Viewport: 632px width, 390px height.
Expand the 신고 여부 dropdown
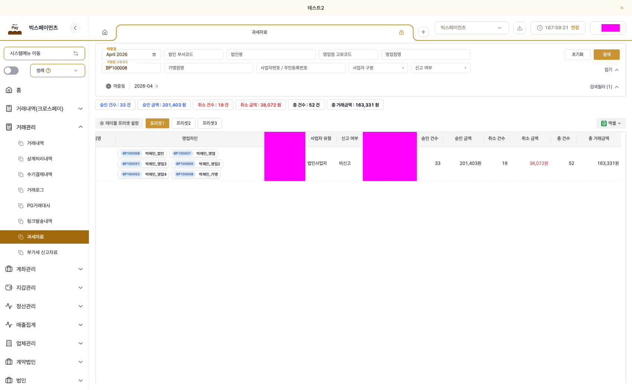coord(441,68)
